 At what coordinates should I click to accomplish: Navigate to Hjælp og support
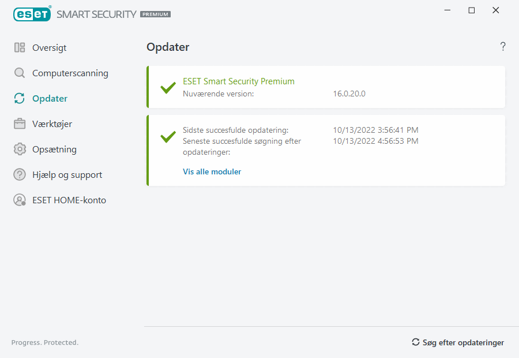pos(67,175)
